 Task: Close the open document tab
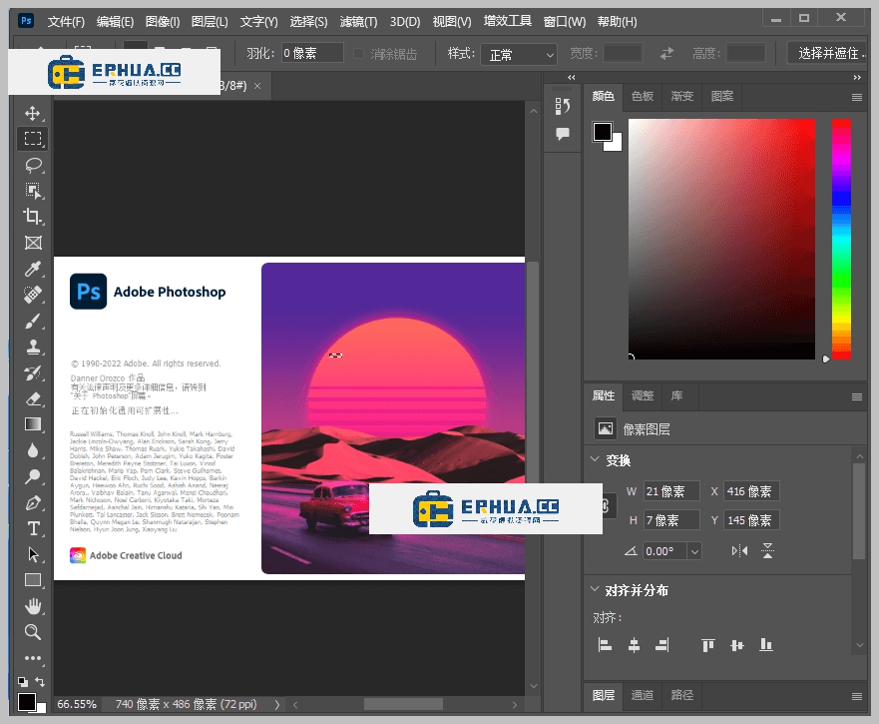point(257,86)
